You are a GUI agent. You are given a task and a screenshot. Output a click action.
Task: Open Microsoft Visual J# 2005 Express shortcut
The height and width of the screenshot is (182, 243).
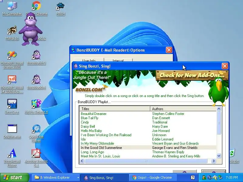12,84
